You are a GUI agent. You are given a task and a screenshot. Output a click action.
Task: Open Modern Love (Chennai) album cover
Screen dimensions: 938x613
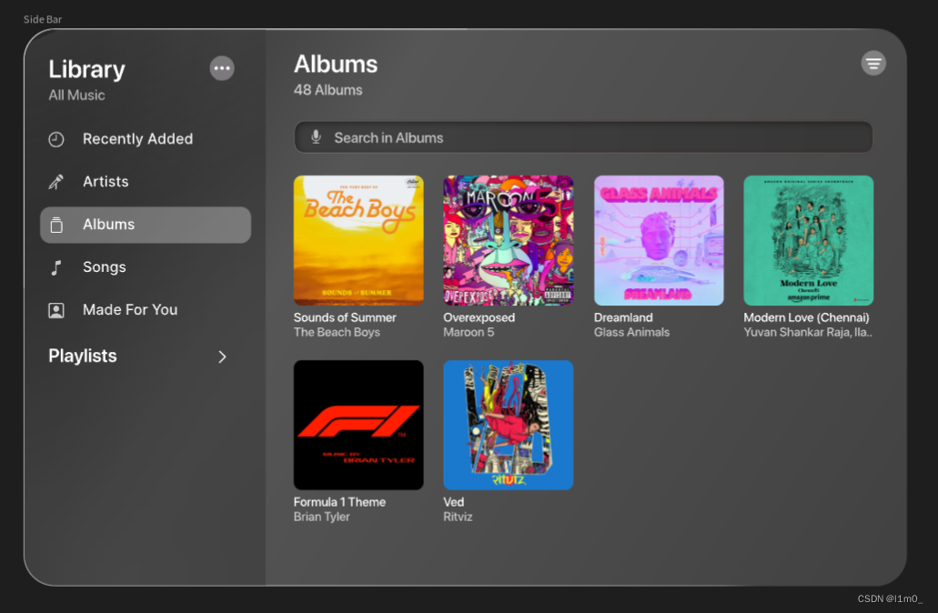tap(808, 240)
